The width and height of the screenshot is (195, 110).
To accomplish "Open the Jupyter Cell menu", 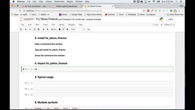I will 53,25.
